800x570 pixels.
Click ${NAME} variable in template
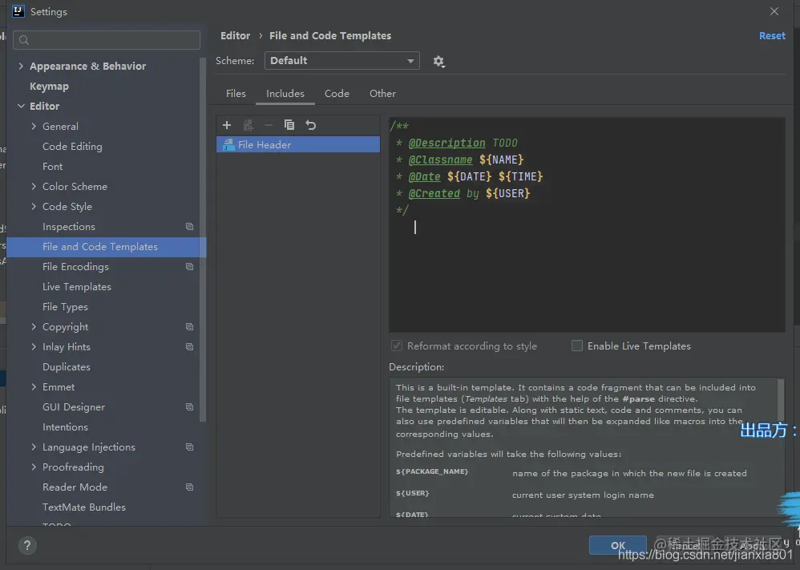click(x=502, y=160)
